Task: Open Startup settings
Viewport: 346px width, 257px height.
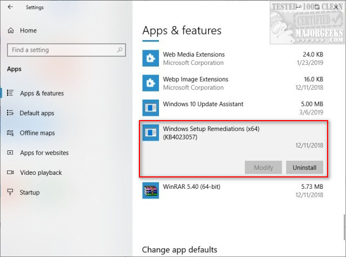Action: click(x=30, y=193)
